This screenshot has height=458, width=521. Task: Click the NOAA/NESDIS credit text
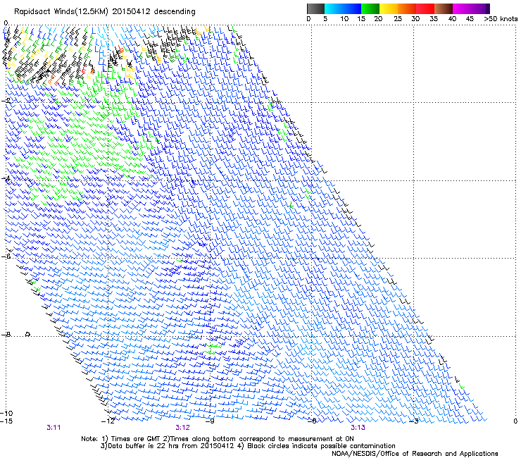tap(415, 454)
